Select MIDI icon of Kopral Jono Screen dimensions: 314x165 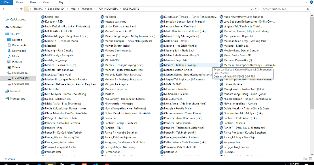pyautogui.click(x=43, y=17)
